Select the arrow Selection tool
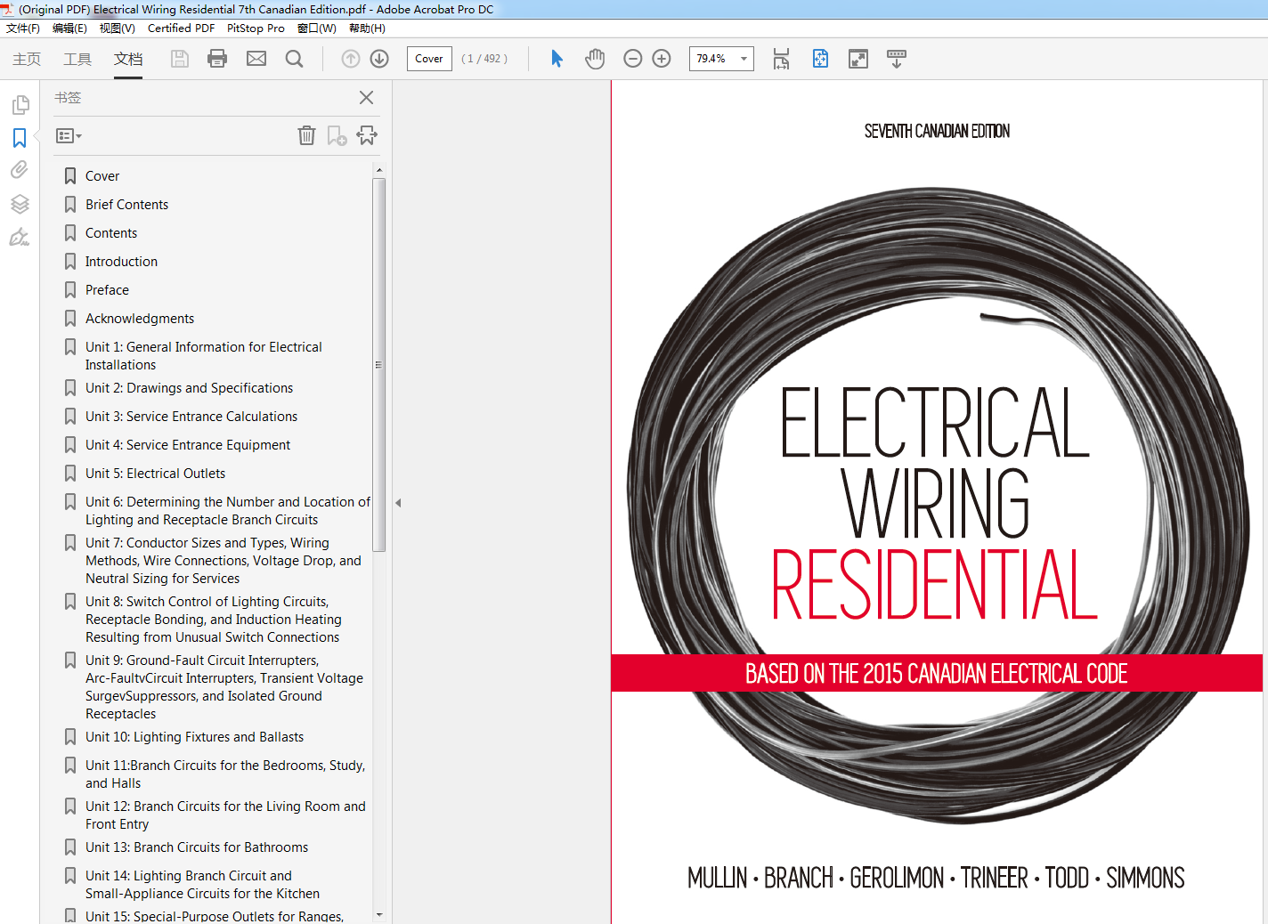Viewport: 1268px width, 924px height. (x=557, y=59)
